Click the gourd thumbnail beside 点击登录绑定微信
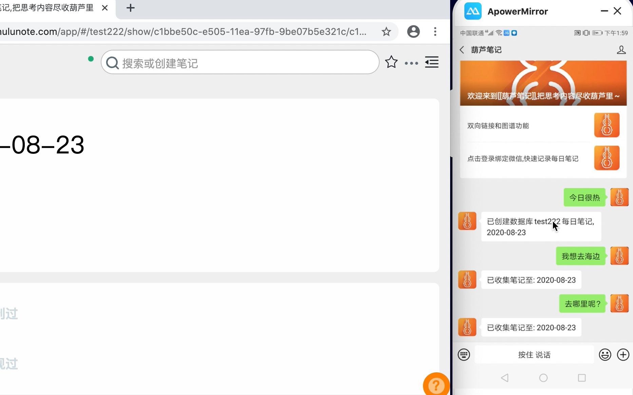 pyautogui.click(x=607, y=158)
